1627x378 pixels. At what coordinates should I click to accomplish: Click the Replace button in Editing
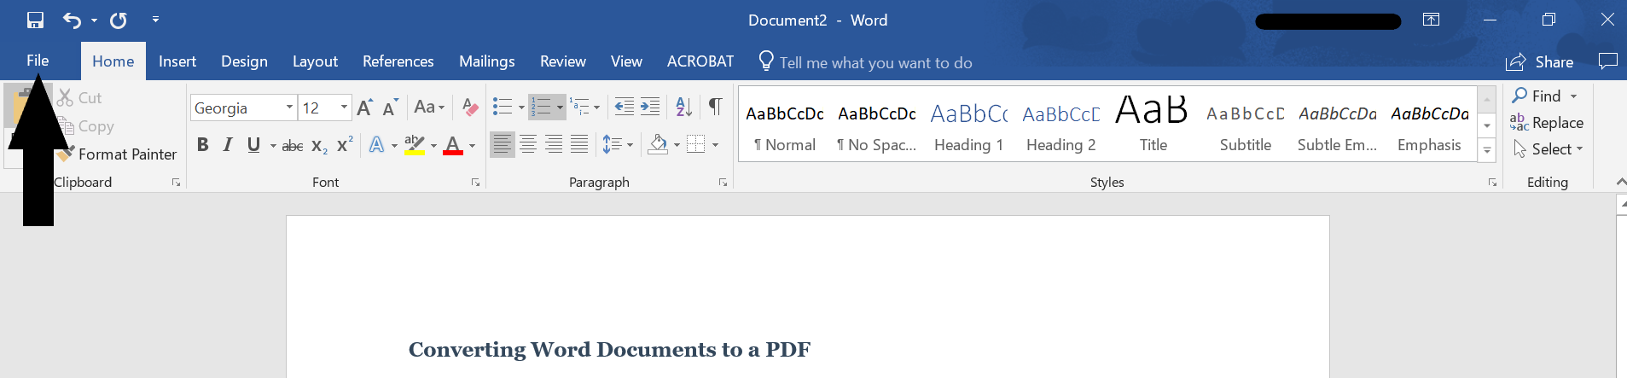coord(1547,123)
